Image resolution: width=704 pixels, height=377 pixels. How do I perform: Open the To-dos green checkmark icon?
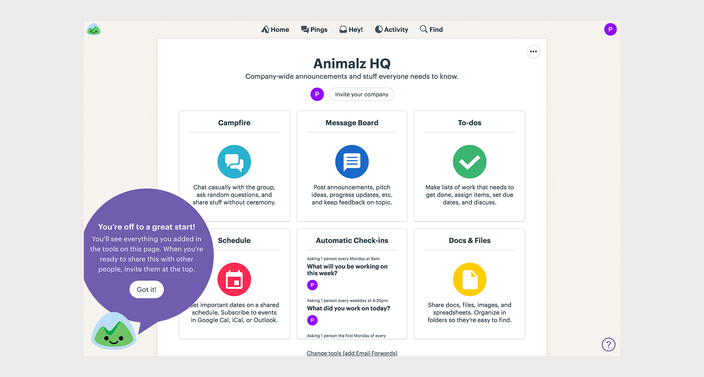click(x=469, y=162)
